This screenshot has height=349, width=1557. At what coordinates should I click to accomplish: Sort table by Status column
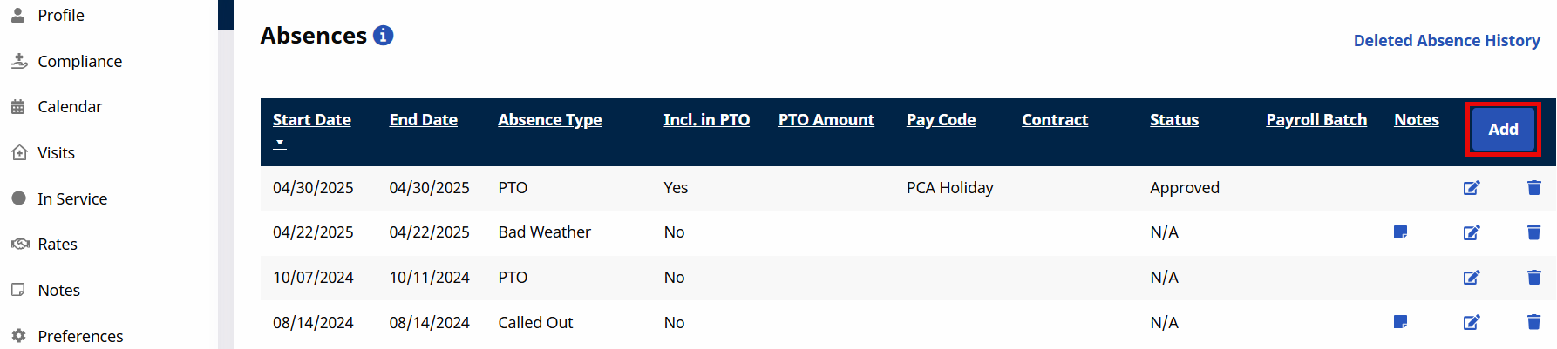pos(1173,120)
